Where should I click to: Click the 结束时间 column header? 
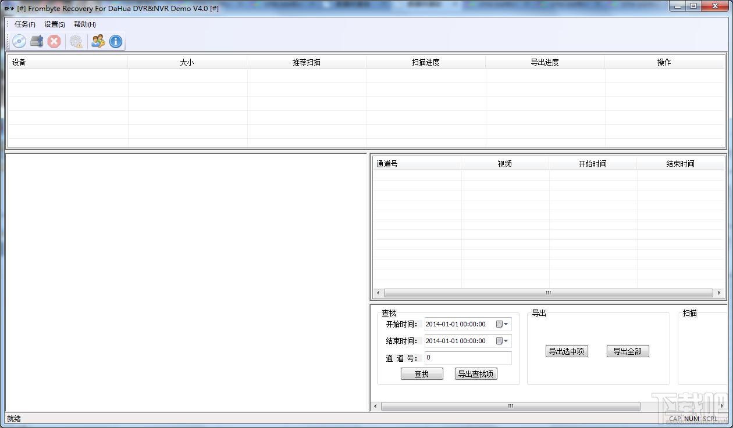[681, 164]
